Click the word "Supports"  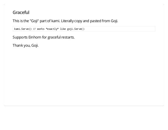(20, 37)
